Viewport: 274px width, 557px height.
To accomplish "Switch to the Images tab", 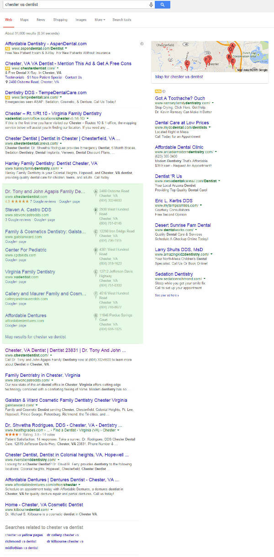I will point(81,20).
